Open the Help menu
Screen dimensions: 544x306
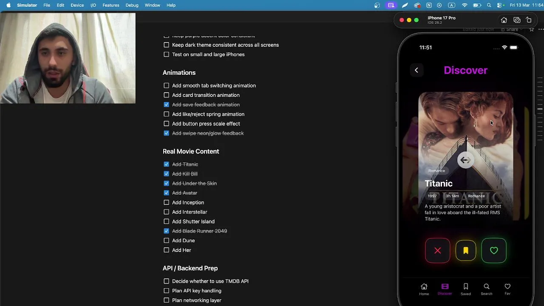(x=171, y=5)
